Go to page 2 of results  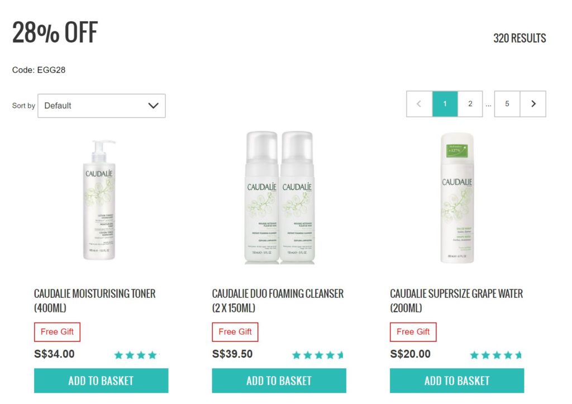tap(470, 104)
